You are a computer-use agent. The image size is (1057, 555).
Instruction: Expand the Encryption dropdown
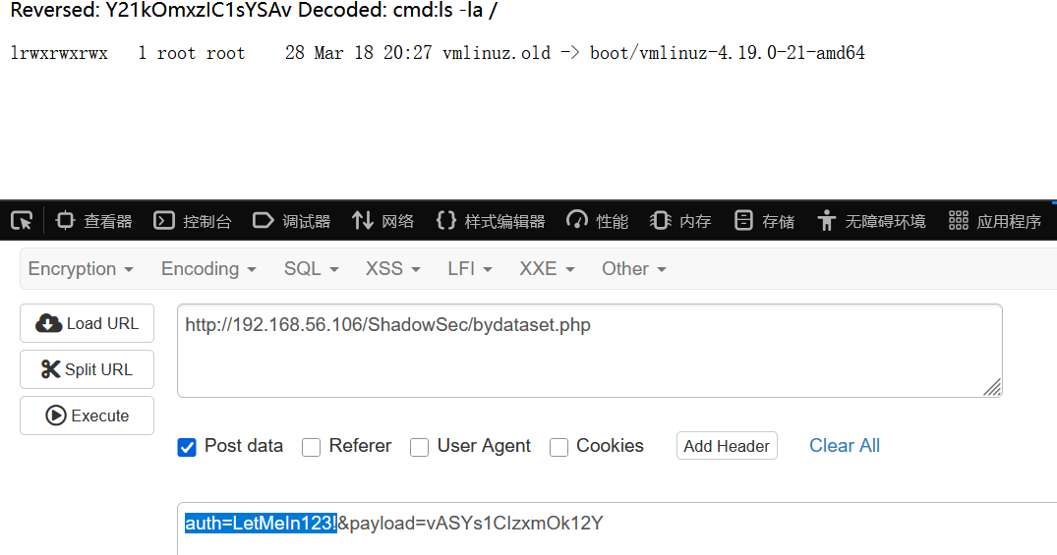pos(81,269)
